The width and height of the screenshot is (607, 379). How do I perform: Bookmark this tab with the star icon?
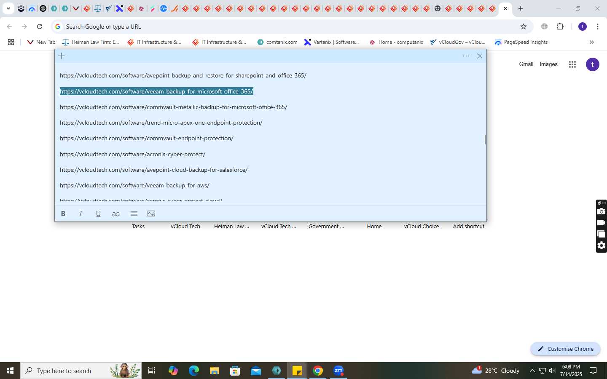click(524, 27)
